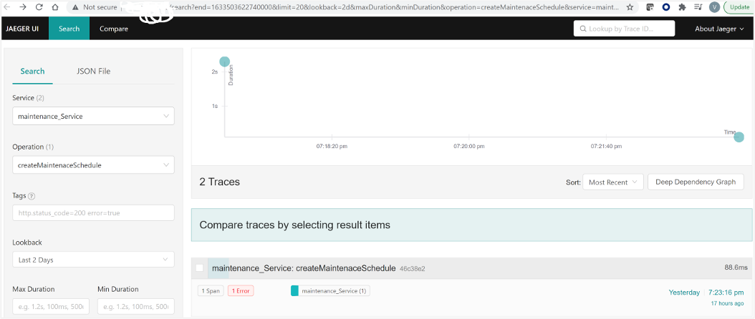Bookmark this page with star icon
Viewport: 755px width, 319px height.
630,7
